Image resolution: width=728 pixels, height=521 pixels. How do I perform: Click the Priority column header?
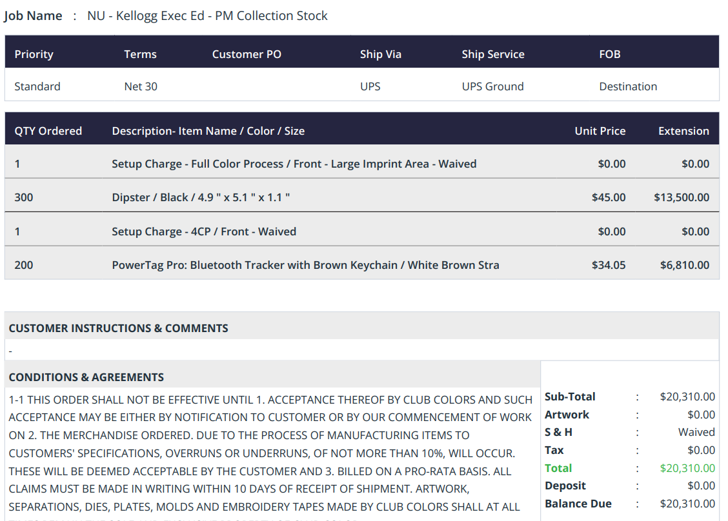coord(34,54)
